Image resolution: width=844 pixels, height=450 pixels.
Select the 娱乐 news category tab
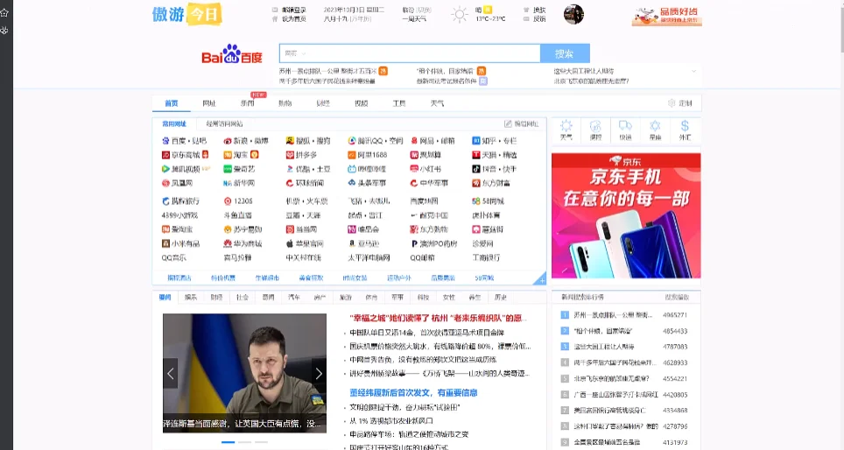point(191,297)
